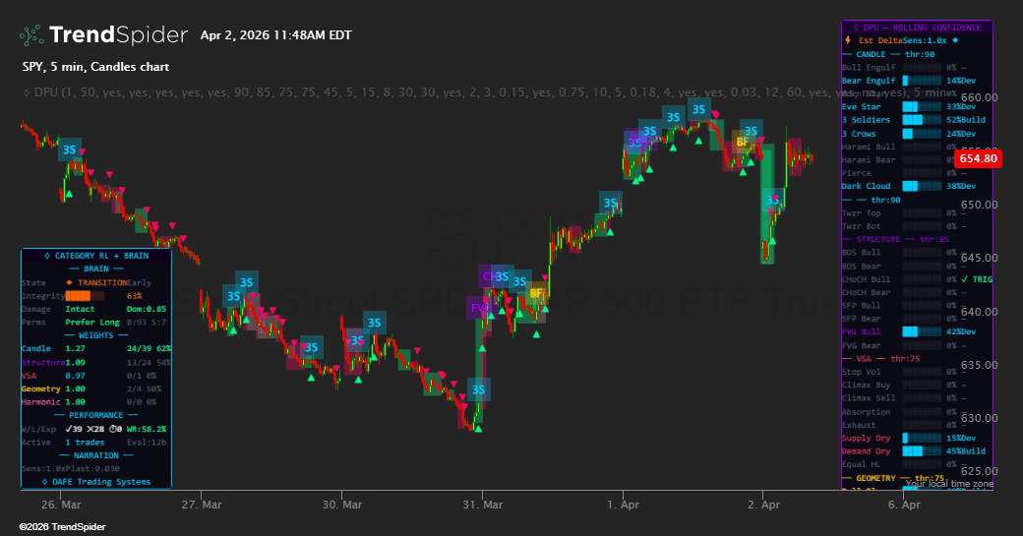The image size is (1023, 536).
Task: Click the Damage Intact status
Action: coord(80,309)
